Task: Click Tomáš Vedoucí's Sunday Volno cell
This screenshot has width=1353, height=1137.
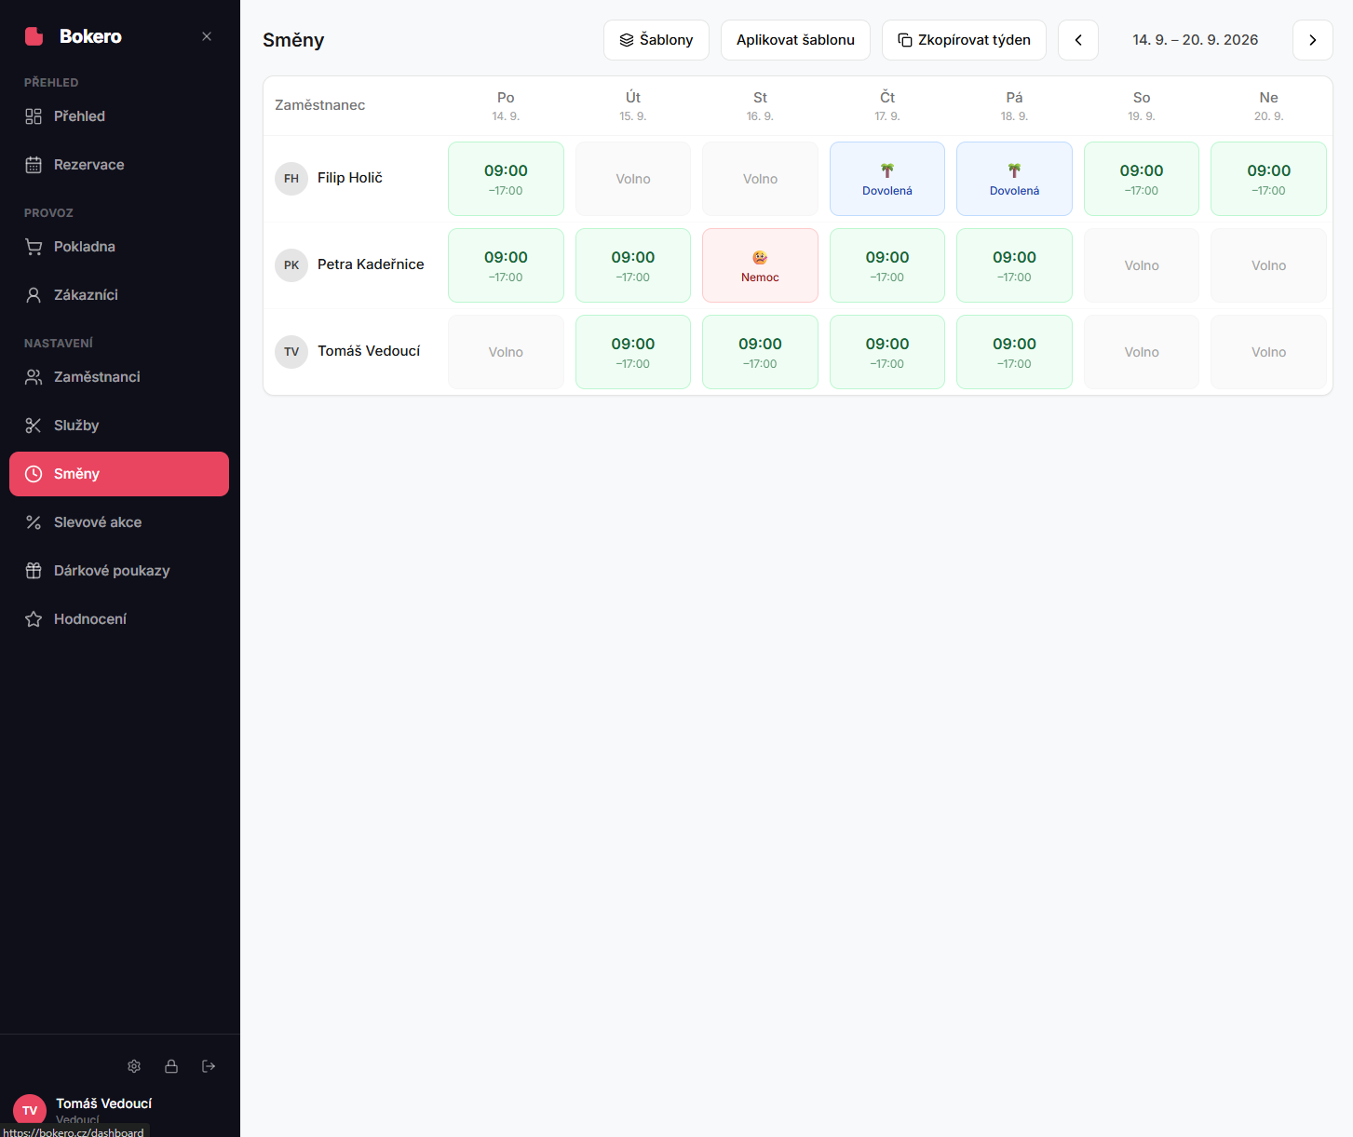Action: pos(1268,352)
